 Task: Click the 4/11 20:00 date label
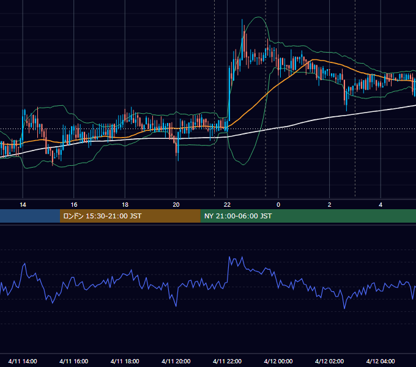pos(176,361)
